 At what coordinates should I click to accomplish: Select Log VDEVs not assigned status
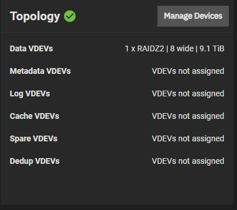point(188,93)
